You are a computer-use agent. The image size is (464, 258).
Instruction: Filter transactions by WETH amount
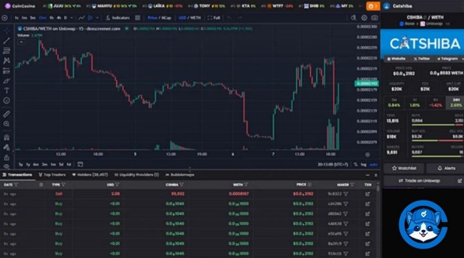pos(246,184)
